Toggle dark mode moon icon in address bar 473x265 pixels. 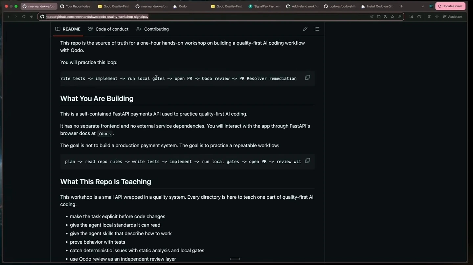pyautogui.click(x=385, y=17)
